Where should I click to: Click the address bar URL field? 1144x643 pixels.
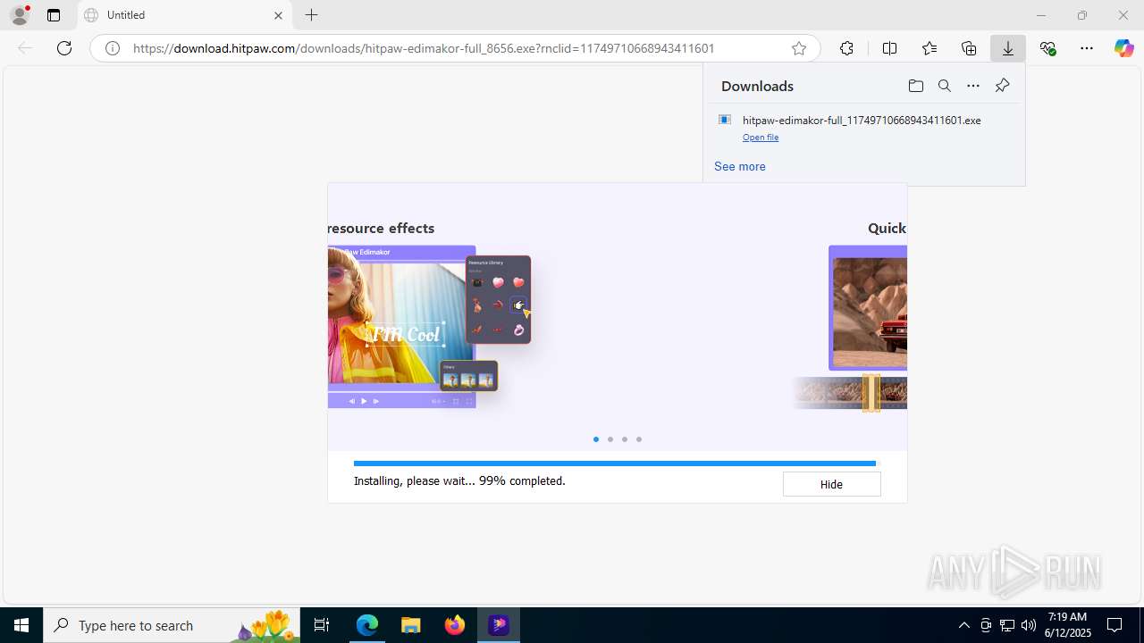point(456,48)
